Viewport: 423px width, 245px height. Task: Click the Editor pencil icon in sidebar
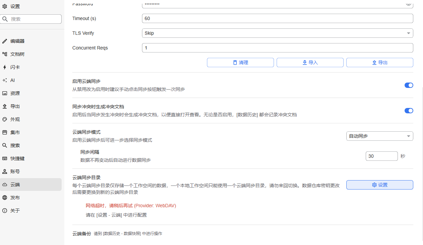(5, 41)
